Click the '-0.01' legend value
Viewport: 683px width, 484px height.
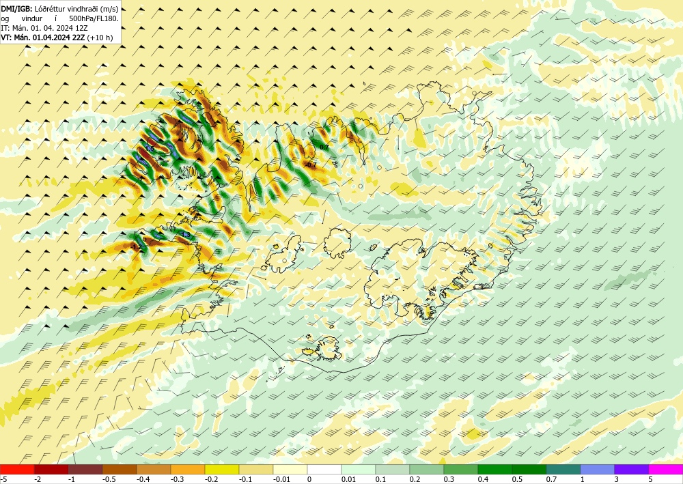(x=282, y=480)
